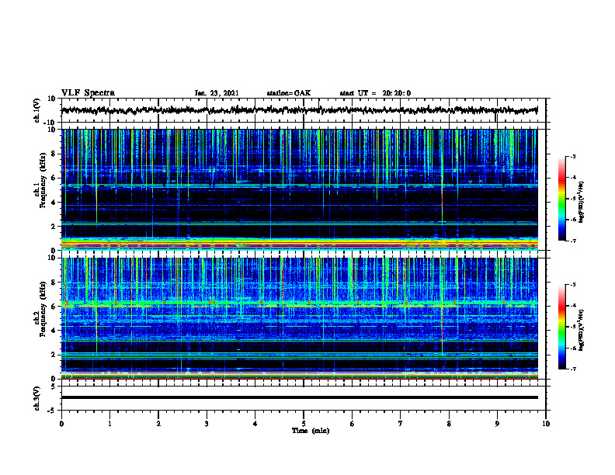
Task: Click the time axis tick label "3"
Action: [x=207, y=424]
